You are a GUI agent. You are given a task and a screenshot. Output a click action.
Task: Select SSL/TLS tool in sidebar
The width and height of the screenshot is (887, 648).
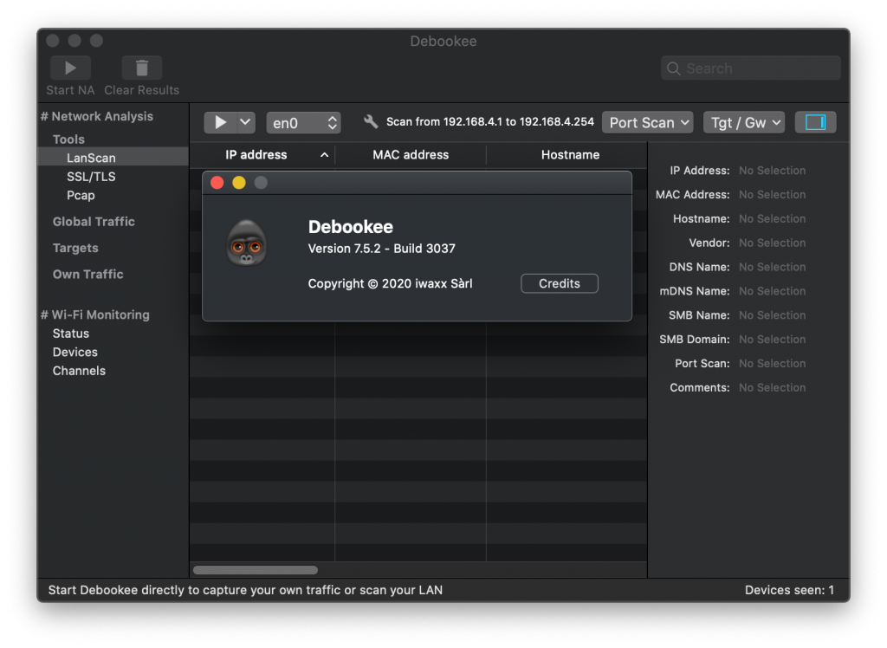point(91,177)
